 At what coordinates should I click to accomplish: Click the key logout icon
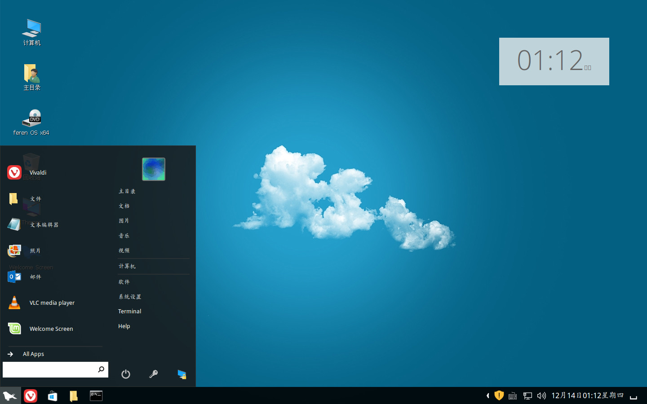tap(154, 374)
